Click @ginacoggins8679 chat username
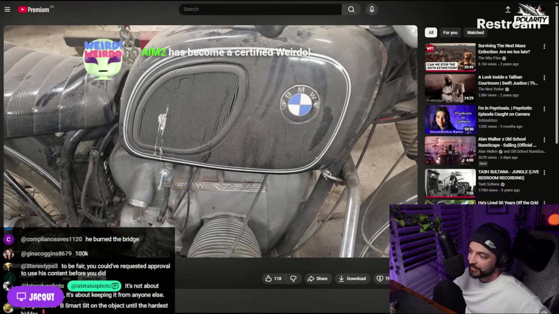 [46, 253]
